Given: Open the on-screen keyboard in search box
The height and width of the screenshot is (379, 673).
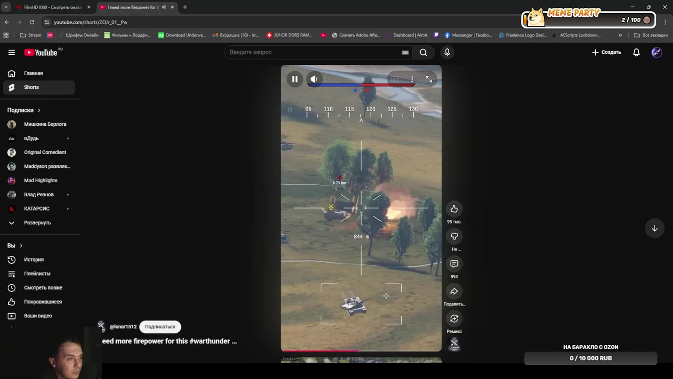Looking at the screenshot, I should (x=405, y=52).
